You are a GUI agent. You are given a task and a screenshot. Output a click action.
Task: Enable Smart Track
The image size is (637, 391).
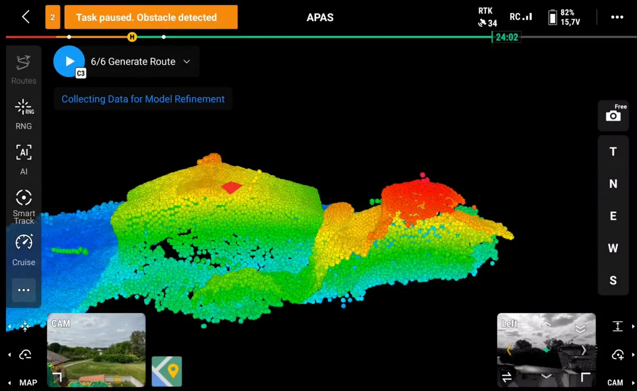(x=24, y=206)
